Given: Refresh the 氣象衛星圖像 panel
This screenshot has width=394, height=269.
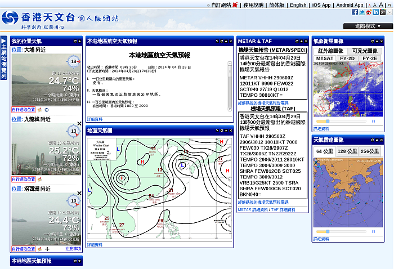Looking at the screenshot, I should click(x=373, y=41).
